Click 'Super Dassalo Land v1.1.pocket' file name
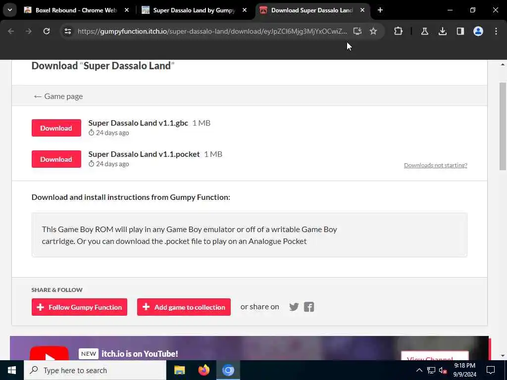This screenshot has width=507, height=380. tap(144, 154)
